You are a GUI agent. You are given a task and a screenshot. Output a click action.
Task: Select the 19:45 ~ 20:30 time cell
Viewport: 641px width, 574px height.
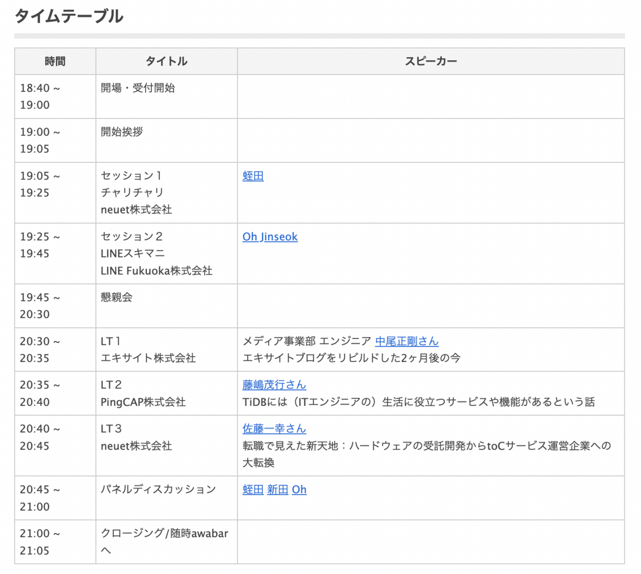(x=55, y=306)
